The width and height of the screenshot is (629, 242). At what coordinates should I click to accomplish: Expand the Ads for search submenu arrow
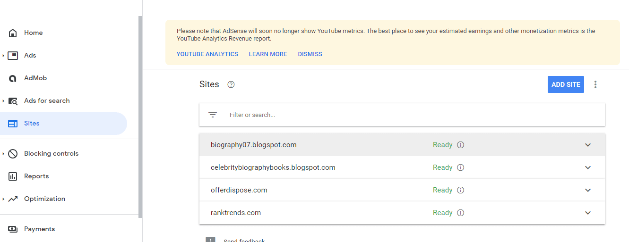tap(3, 101)
